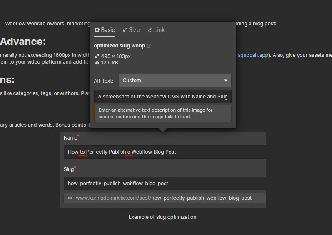
Task: Click the file size gauge icon beside 12.6 kB
Action: click(97, 63)
